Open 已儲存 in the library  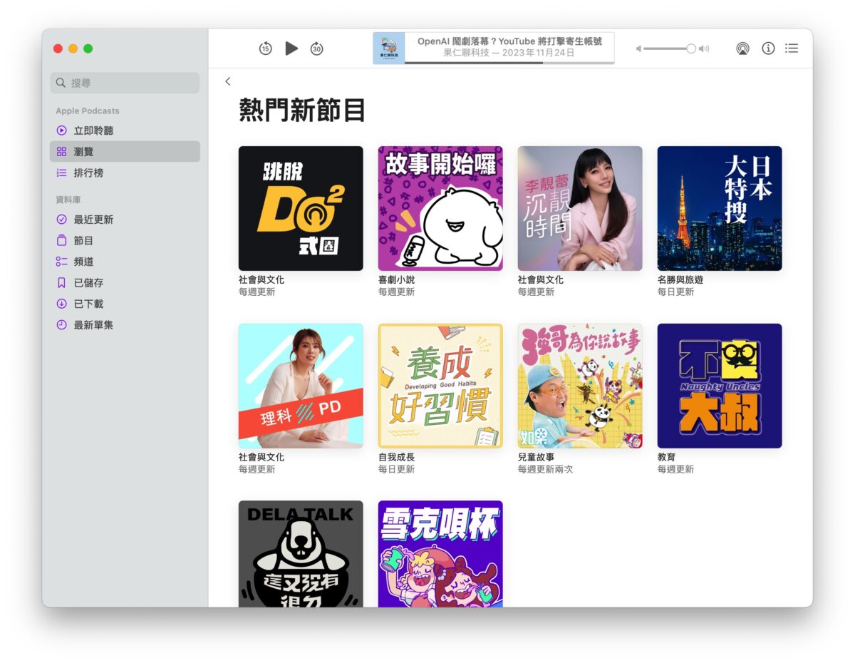(x=125, y=283)
